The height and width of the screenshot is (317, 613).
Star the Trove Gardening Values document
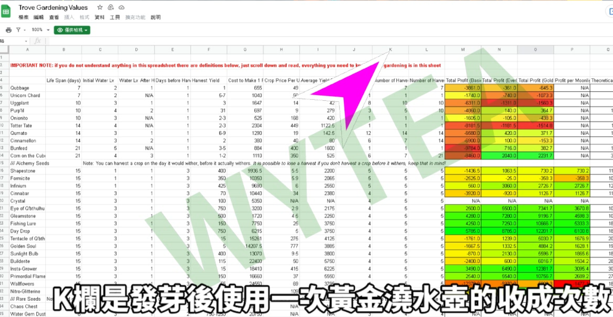point(100,7)
